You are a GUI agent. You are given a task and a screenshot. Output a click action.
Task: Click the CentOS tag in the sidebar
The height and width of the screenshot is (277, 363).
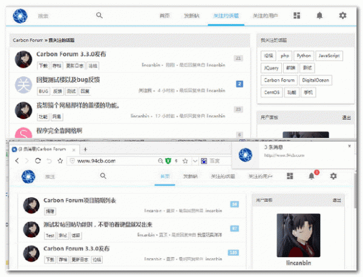(272, 93)
